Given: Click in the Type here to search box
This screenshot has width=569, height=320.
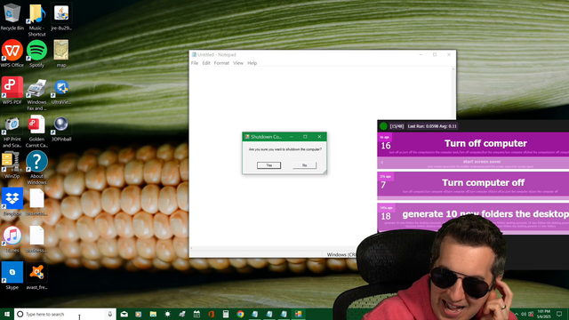Looking at the screenshot, I should tap(65, 314).
